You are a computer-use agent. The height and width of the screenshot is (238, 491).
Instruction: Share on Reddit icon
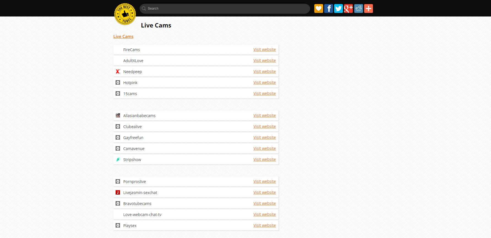click(359, 9)
